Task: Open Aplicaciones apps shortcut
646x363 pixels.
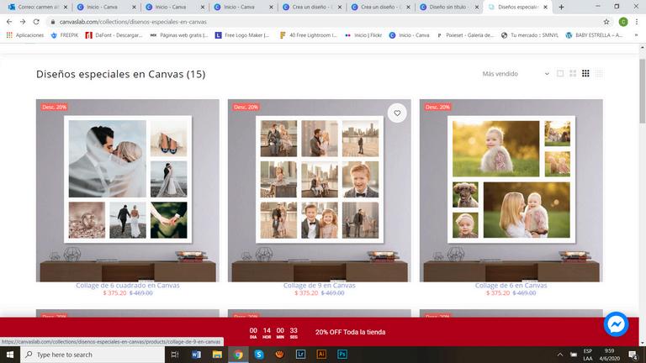Action: 25,35
